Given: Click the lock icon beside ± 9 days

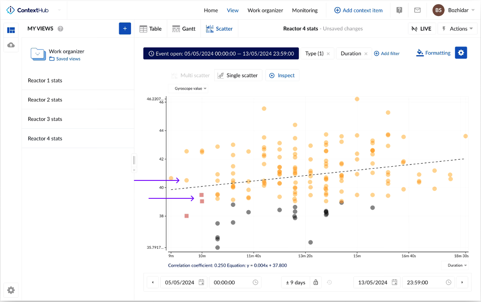Looking at the screenshot, I should coord(316,282).
